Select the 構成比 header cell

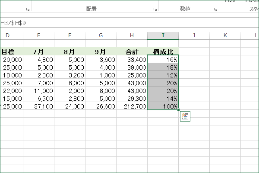(163, 51)
